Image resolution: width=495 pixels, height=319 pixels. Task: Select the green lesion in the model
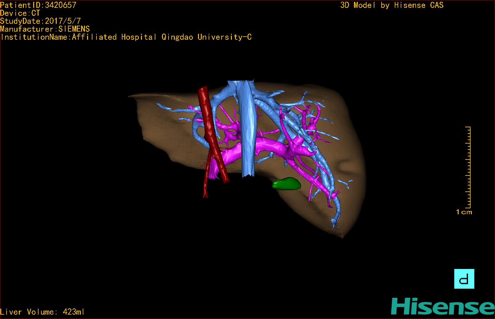[286, 184]
